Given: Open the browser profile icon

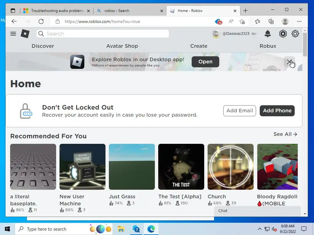Looking at the screenshot, I should (285, 21).
